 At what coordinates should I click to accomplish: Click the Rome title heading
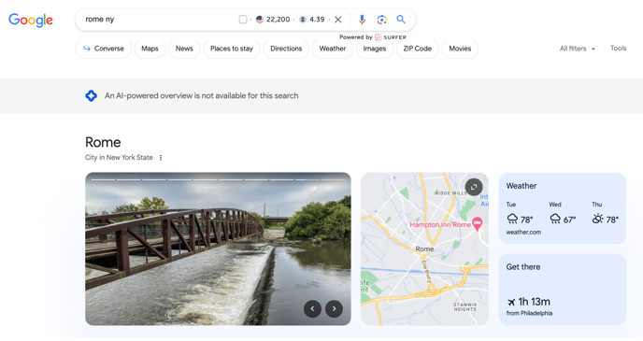[103, 142]
